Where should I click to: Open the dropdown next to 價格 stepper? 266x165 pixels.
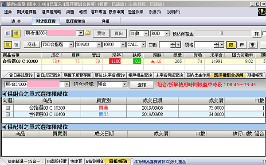pos(222,45)
